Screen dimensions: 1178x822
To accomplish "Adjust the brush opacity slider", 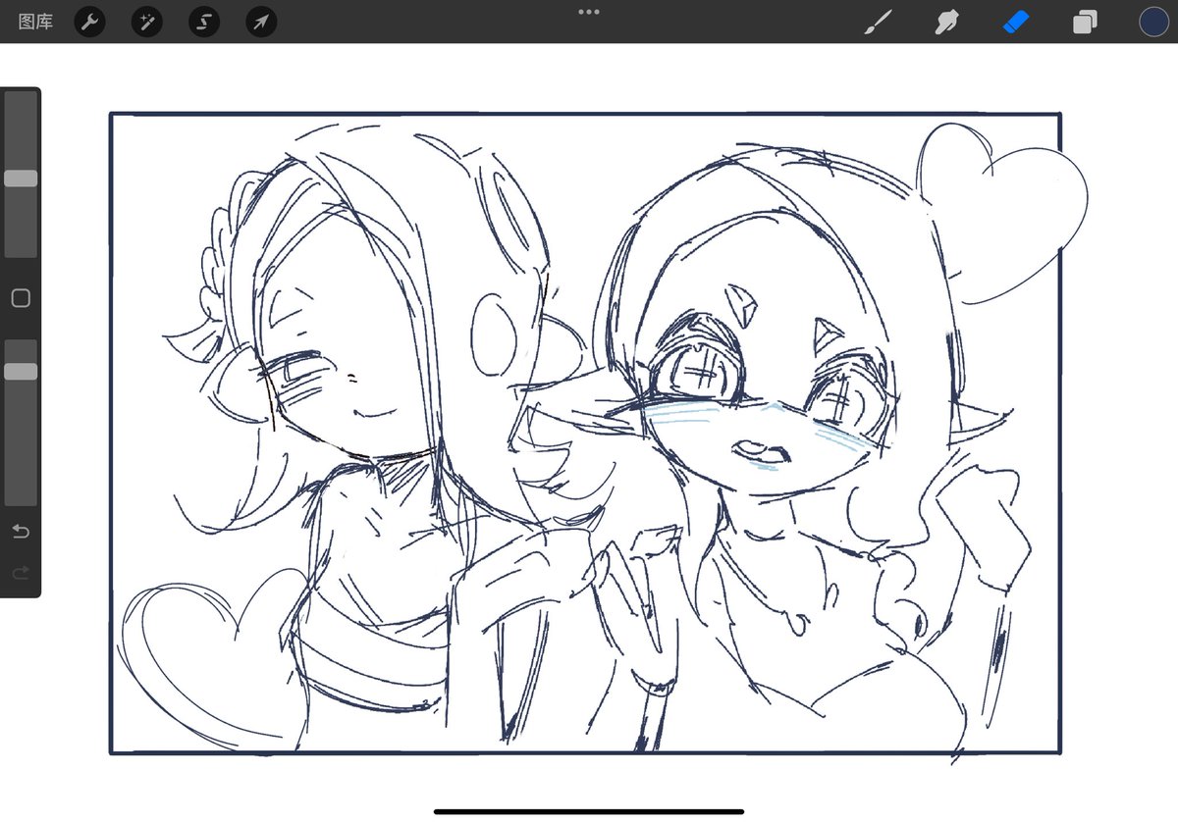I will 21,422.
